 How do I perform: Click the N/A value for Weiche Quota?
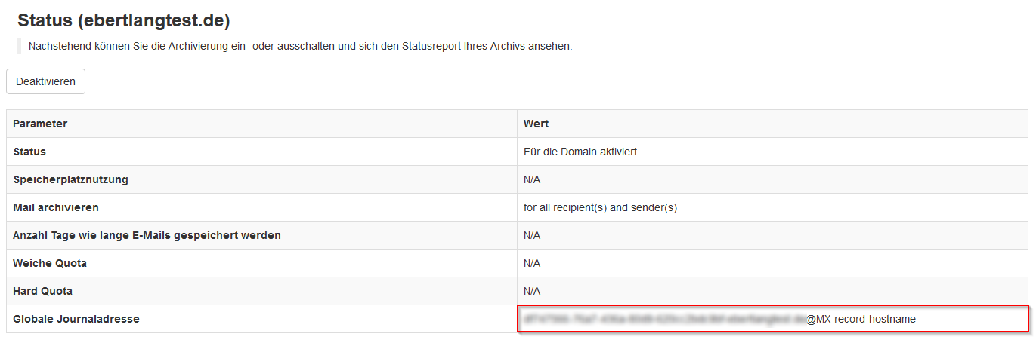[x=532, y=263]
